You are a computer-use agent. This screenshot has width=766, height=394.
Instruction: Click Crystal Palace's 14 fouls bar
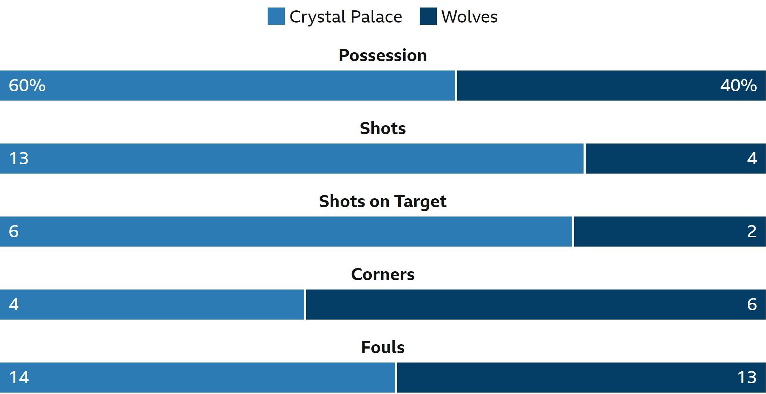pos(197,378)
